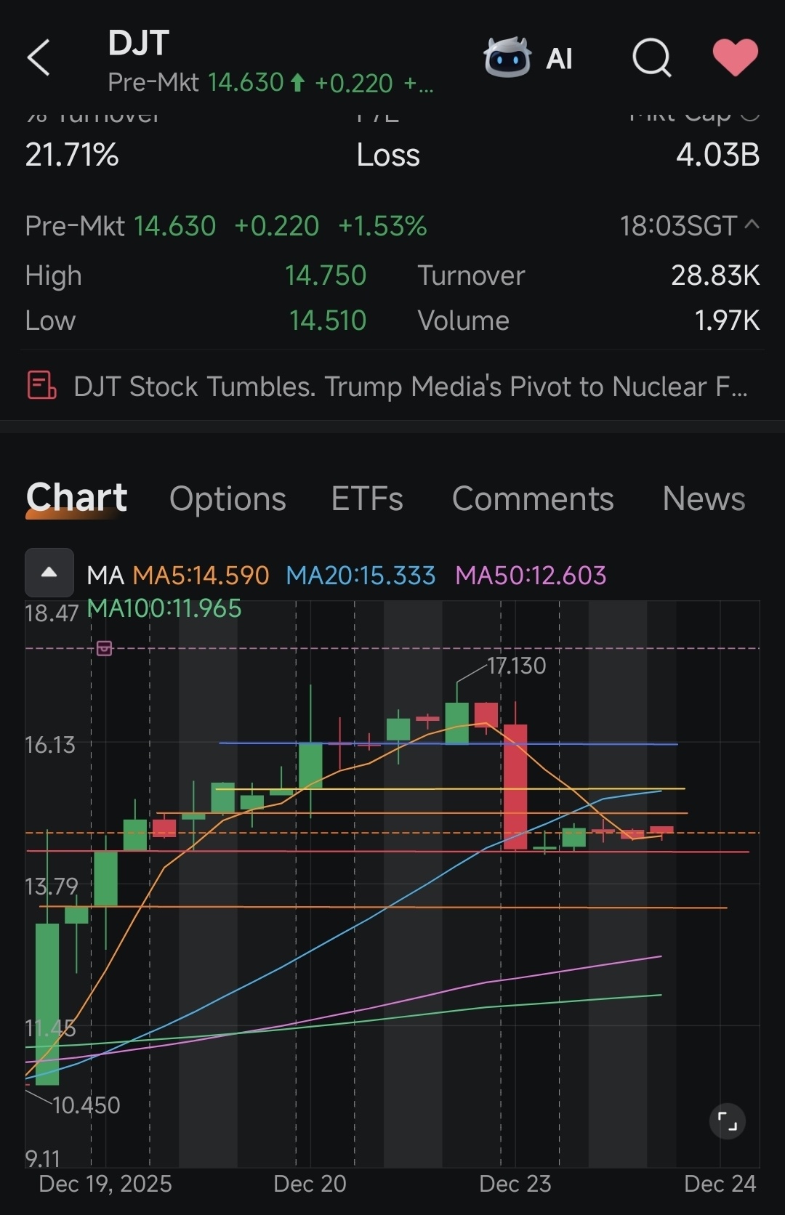The width and height of the screenshot is (785, 1215).
Task: Tap the Turnover 28.83K value
Action: [x=715, y=275]
